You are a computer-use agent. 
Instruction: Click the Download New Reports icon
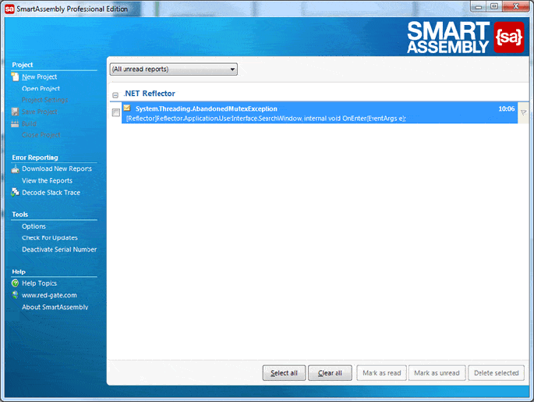click(16, 169)
